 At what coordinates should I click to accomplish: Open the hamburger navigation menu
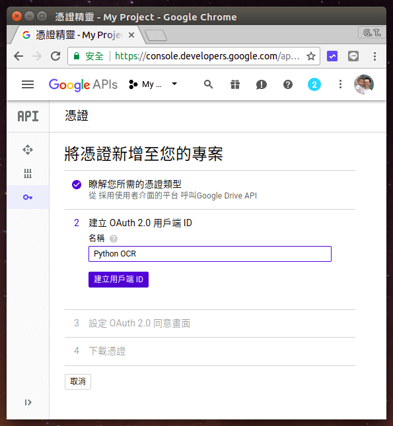pos(28,84)
